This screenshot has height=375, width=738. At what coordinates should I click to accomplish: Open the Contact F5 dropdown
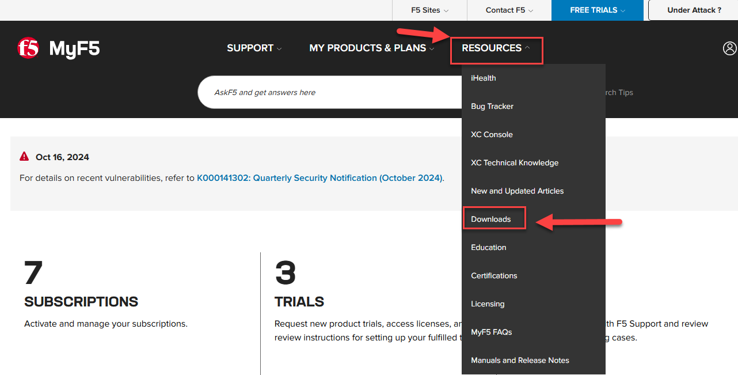pos(509,10)
